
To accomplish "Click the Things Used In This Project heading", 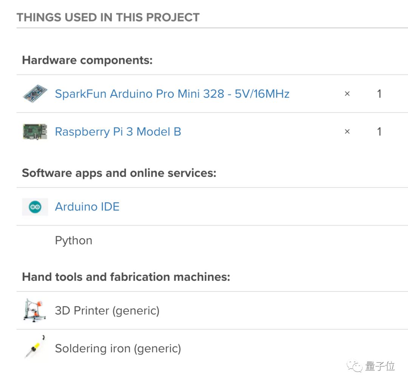I will 108,17.
